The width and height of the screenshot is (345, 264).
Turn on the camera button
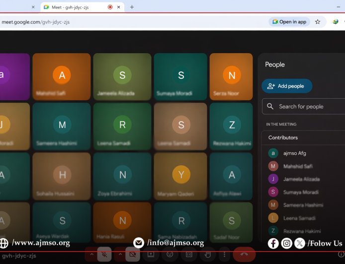point(132,254)
